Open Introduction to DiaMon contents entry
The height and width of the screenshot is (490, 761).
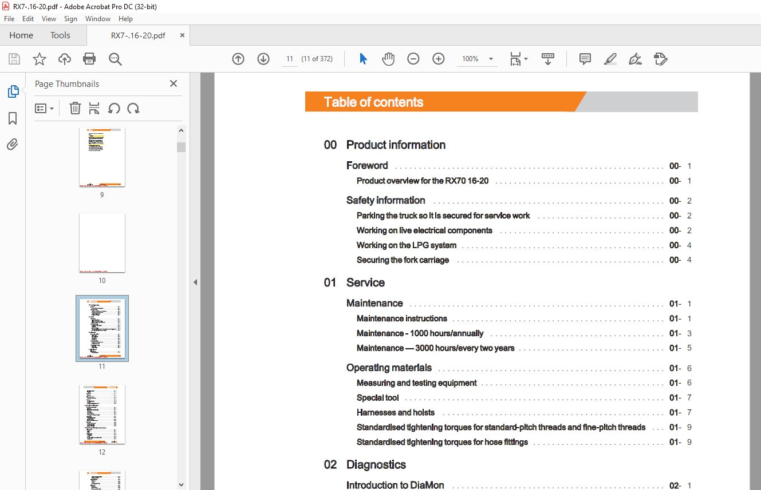[x=395, y=485]
